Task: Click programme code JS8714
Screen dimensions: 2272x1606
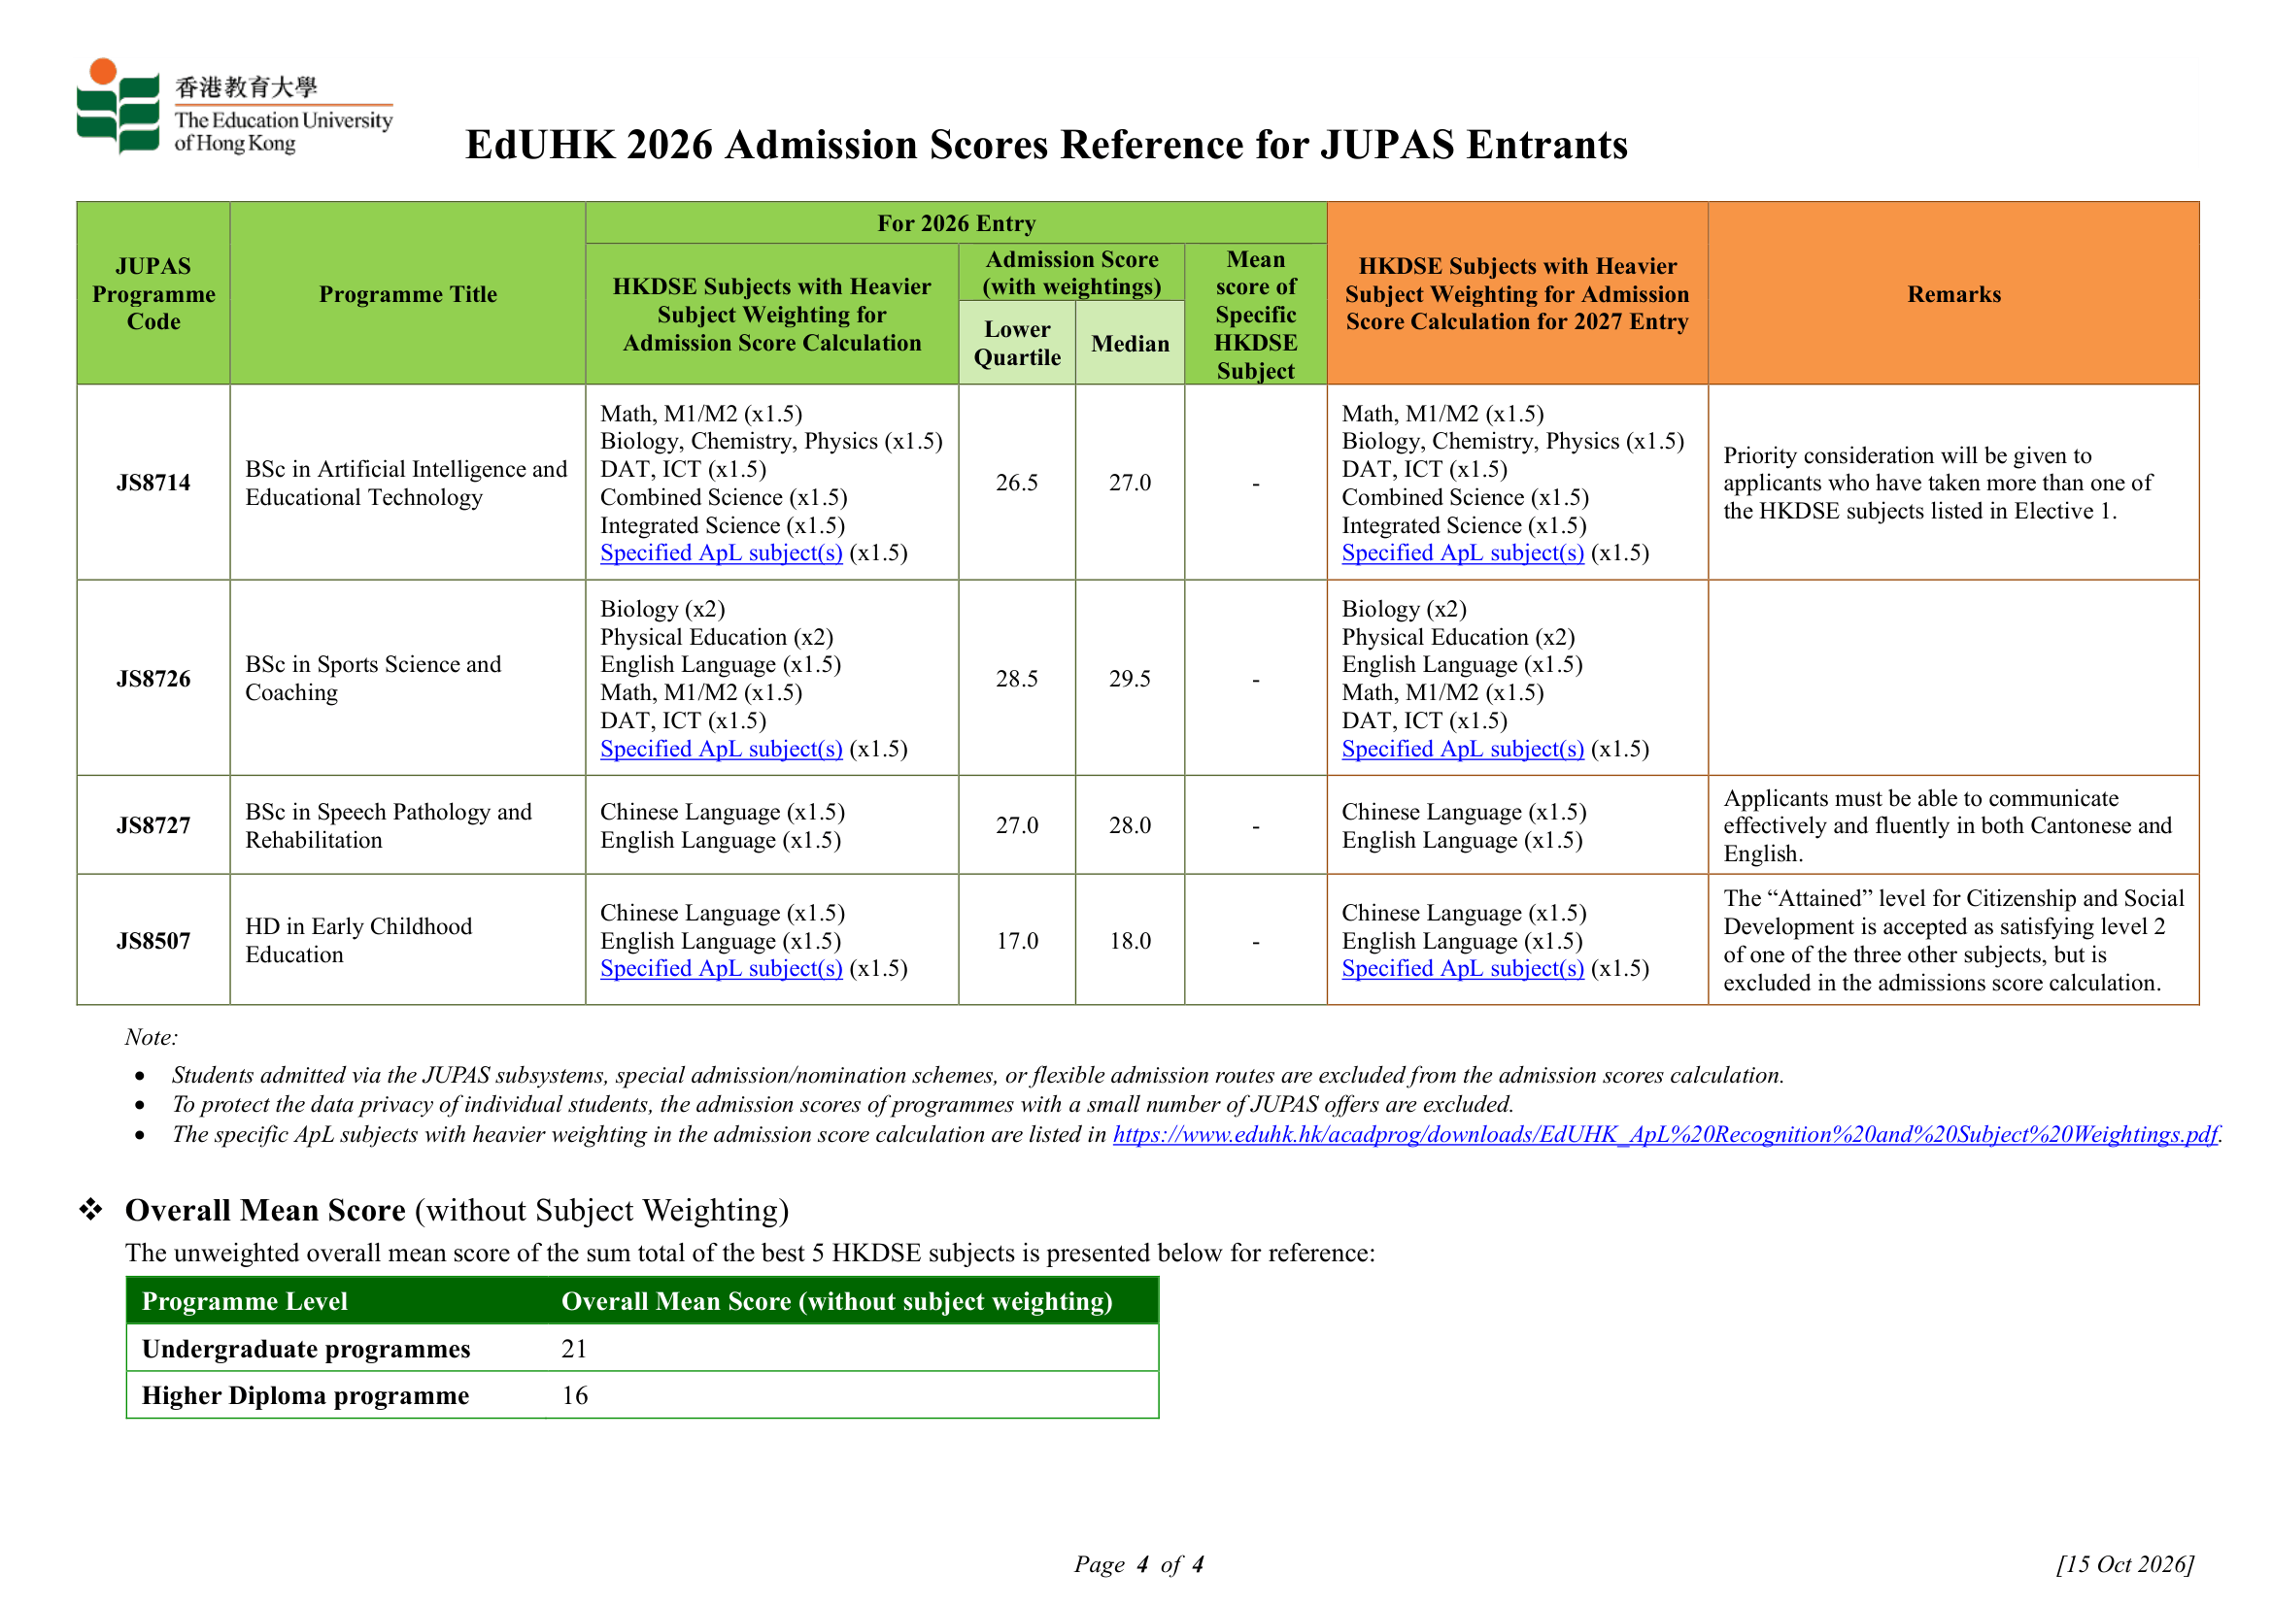Action: [153, 483]
